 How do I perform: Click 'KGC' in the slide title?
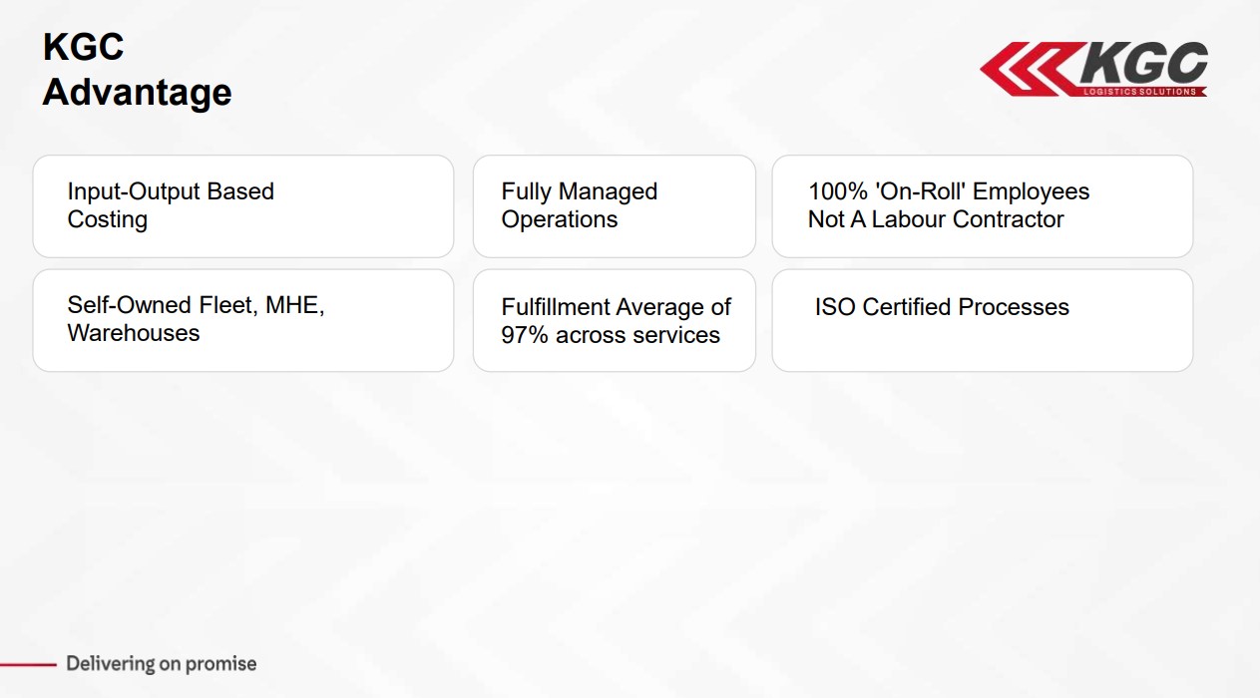click(x=83, y=47)
